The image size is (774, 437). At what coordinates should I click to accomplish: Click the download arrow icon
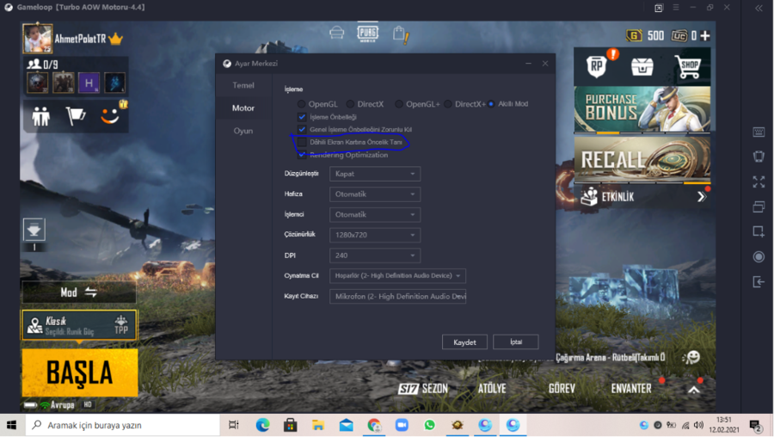34,230
